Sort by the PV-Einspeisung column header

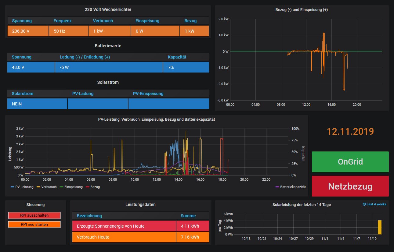pyautogui.click(x=148, y=94)
